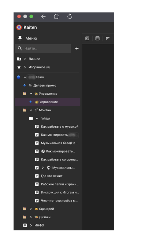Image resolution: width=141 pixels, height=245 pixels.
Task: Switch to table grid view icon
Action: pyautogui.click(x=97, y=38)
